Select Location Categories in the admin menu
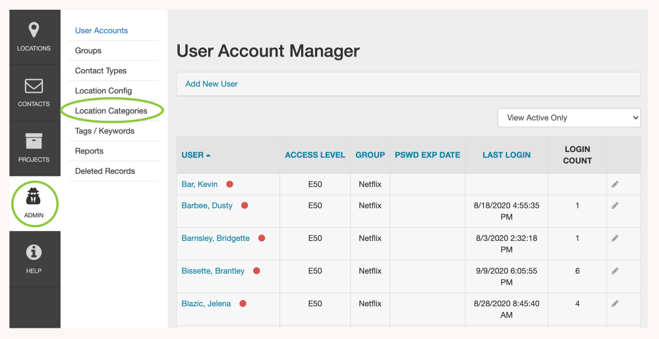Screen dimensions: 659x339 [111, 111]
